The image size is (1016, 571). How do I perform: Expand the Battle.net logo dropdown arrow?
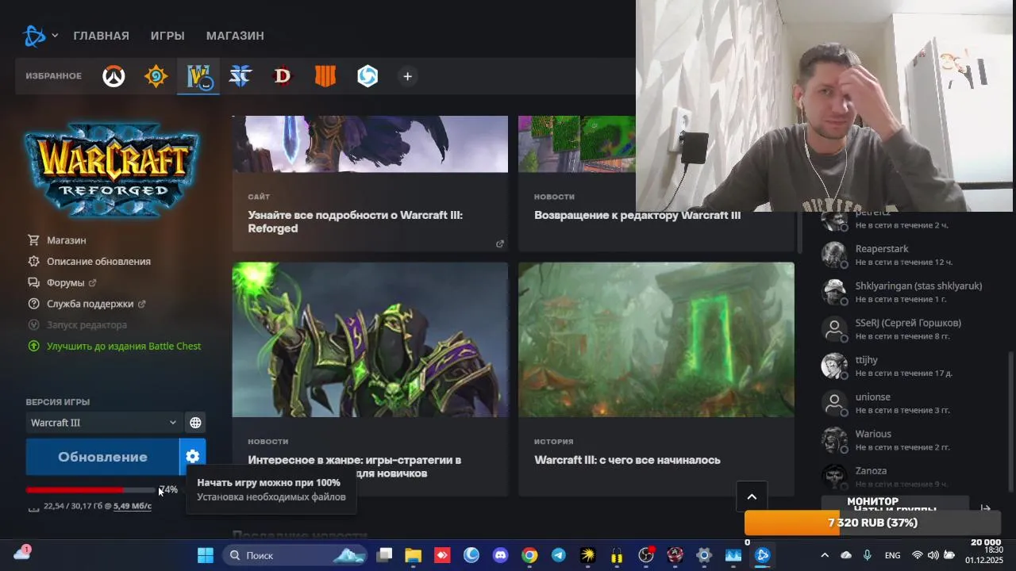click(55, 36)
